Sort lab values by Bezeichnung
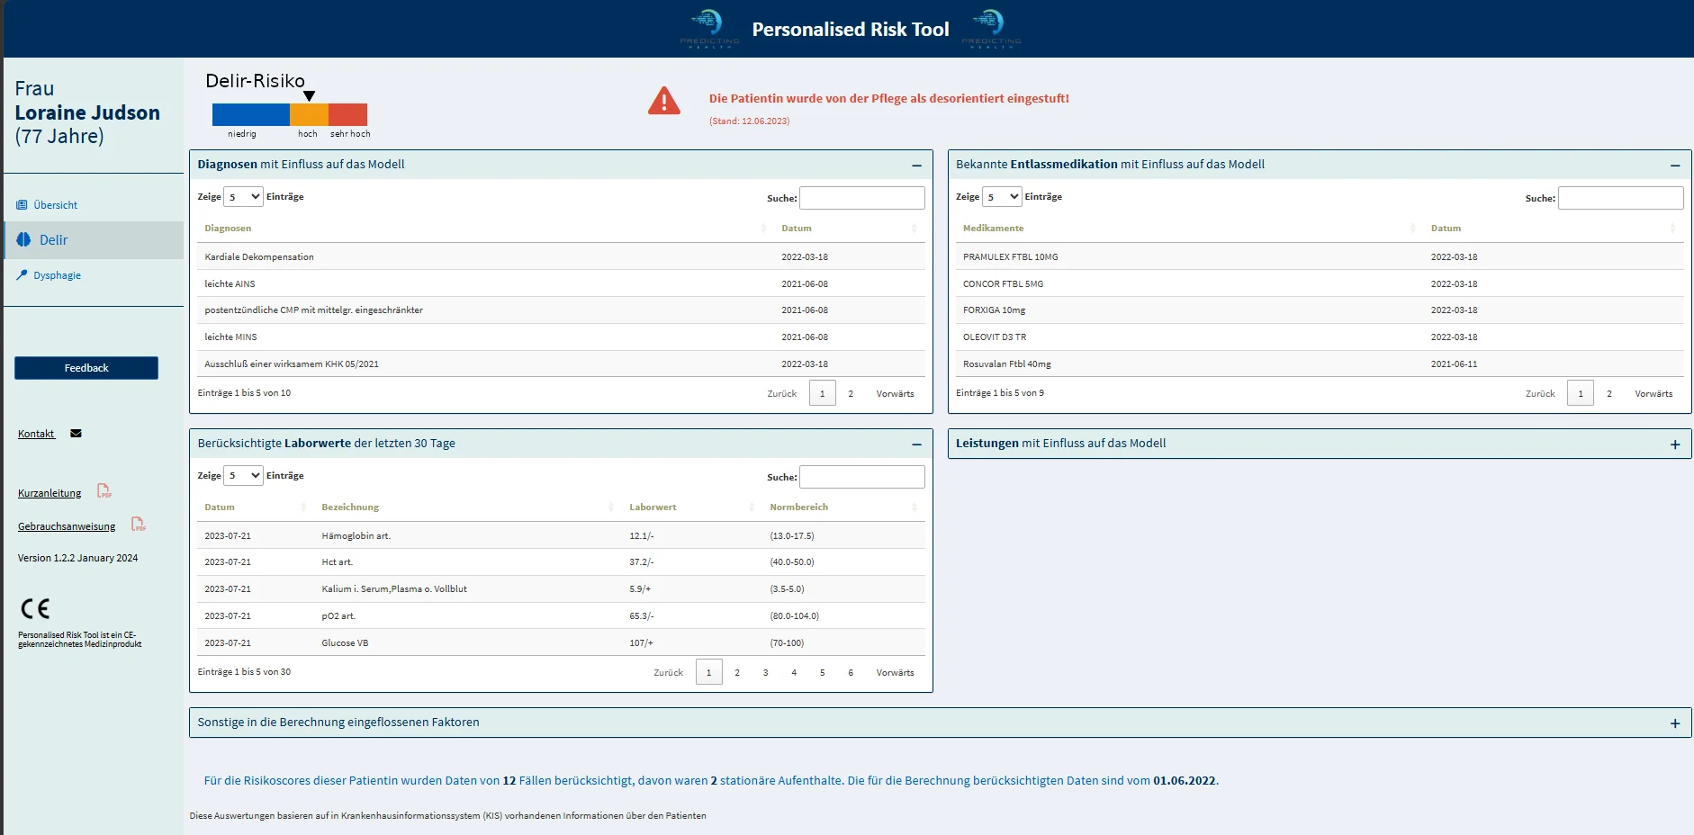1694x835 pixels. 469,507
